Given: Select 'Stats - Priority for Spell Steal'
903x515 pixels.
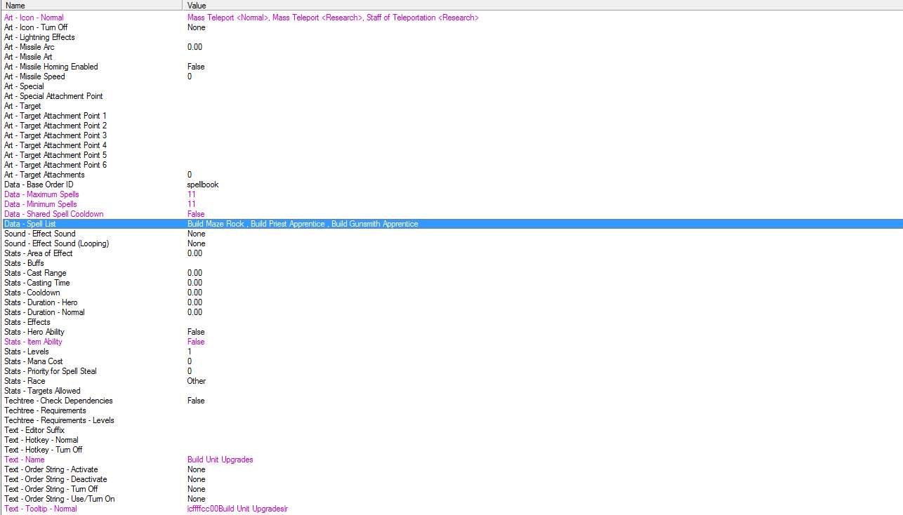Looking at the screenshot, I should coord(451,371).
